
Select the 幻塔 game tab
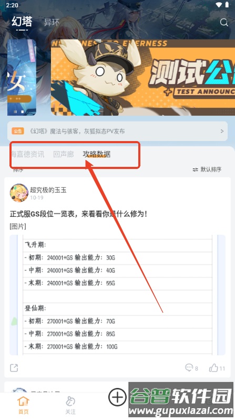22,22
